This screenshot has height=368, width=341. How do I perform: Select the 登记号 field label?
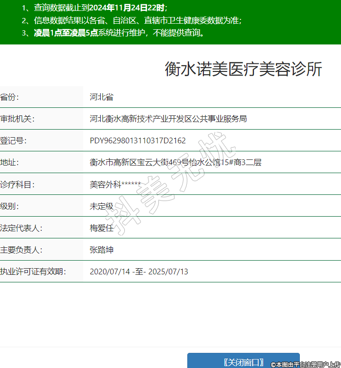pyautogui.click(x=13, y=140)
